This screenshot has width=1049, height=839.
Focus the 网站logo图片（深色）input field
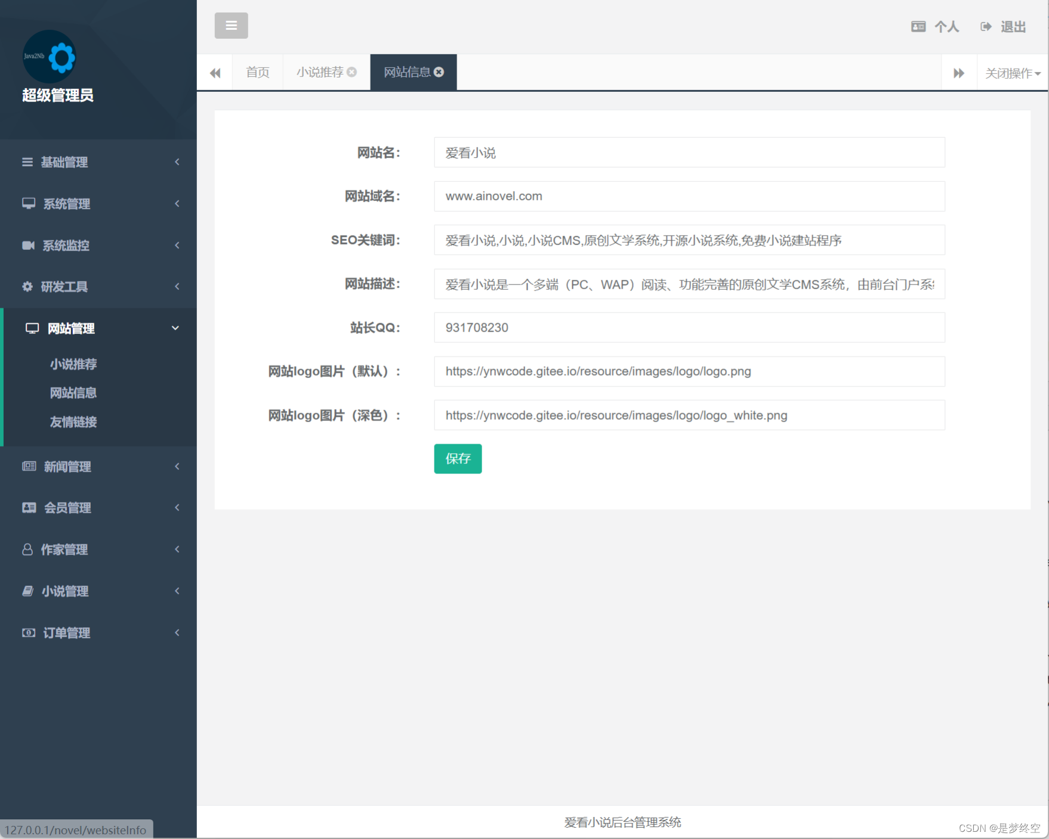pos(689,415)
